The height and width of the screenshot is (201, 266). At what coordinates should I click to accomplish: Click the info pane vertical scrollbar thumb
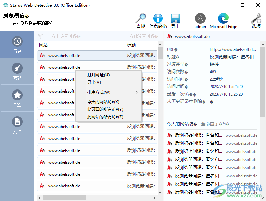pyautogui.click(x=263, y=82)
